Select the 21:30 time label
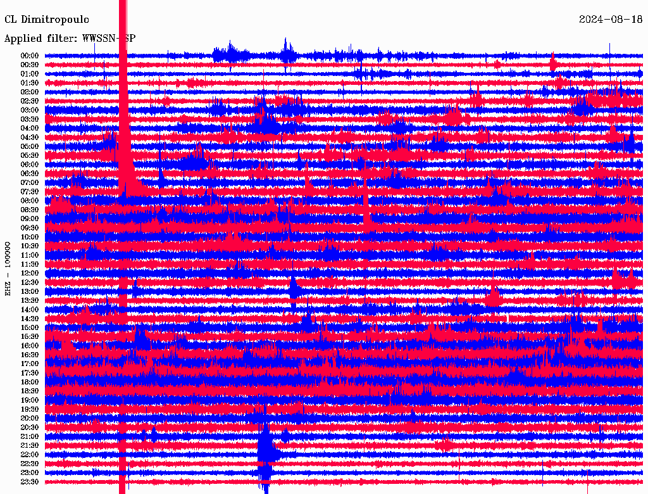 [30, 446]
